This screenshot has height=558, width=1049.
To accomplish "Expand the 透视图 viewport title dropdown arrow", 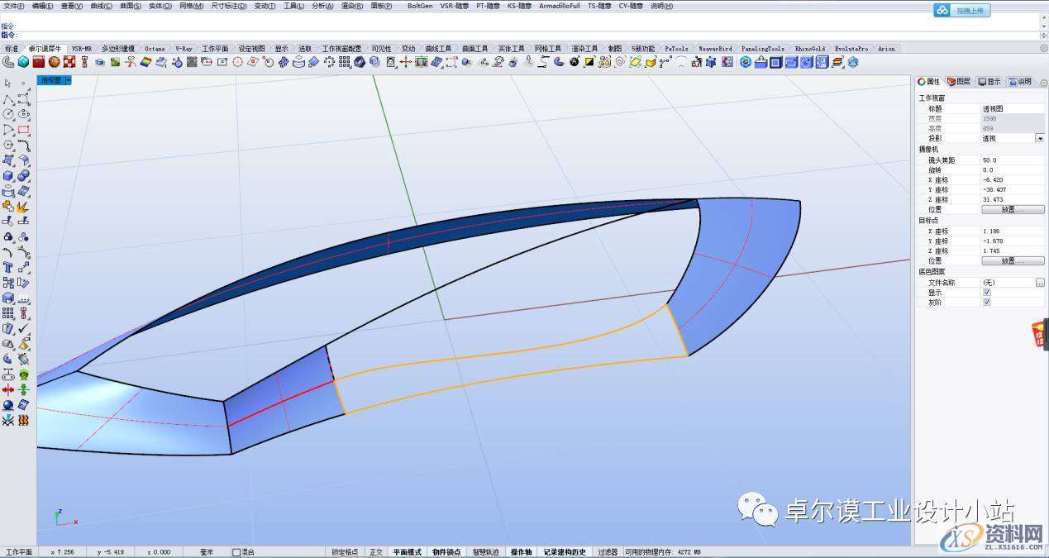I will [x=68, y=80].
